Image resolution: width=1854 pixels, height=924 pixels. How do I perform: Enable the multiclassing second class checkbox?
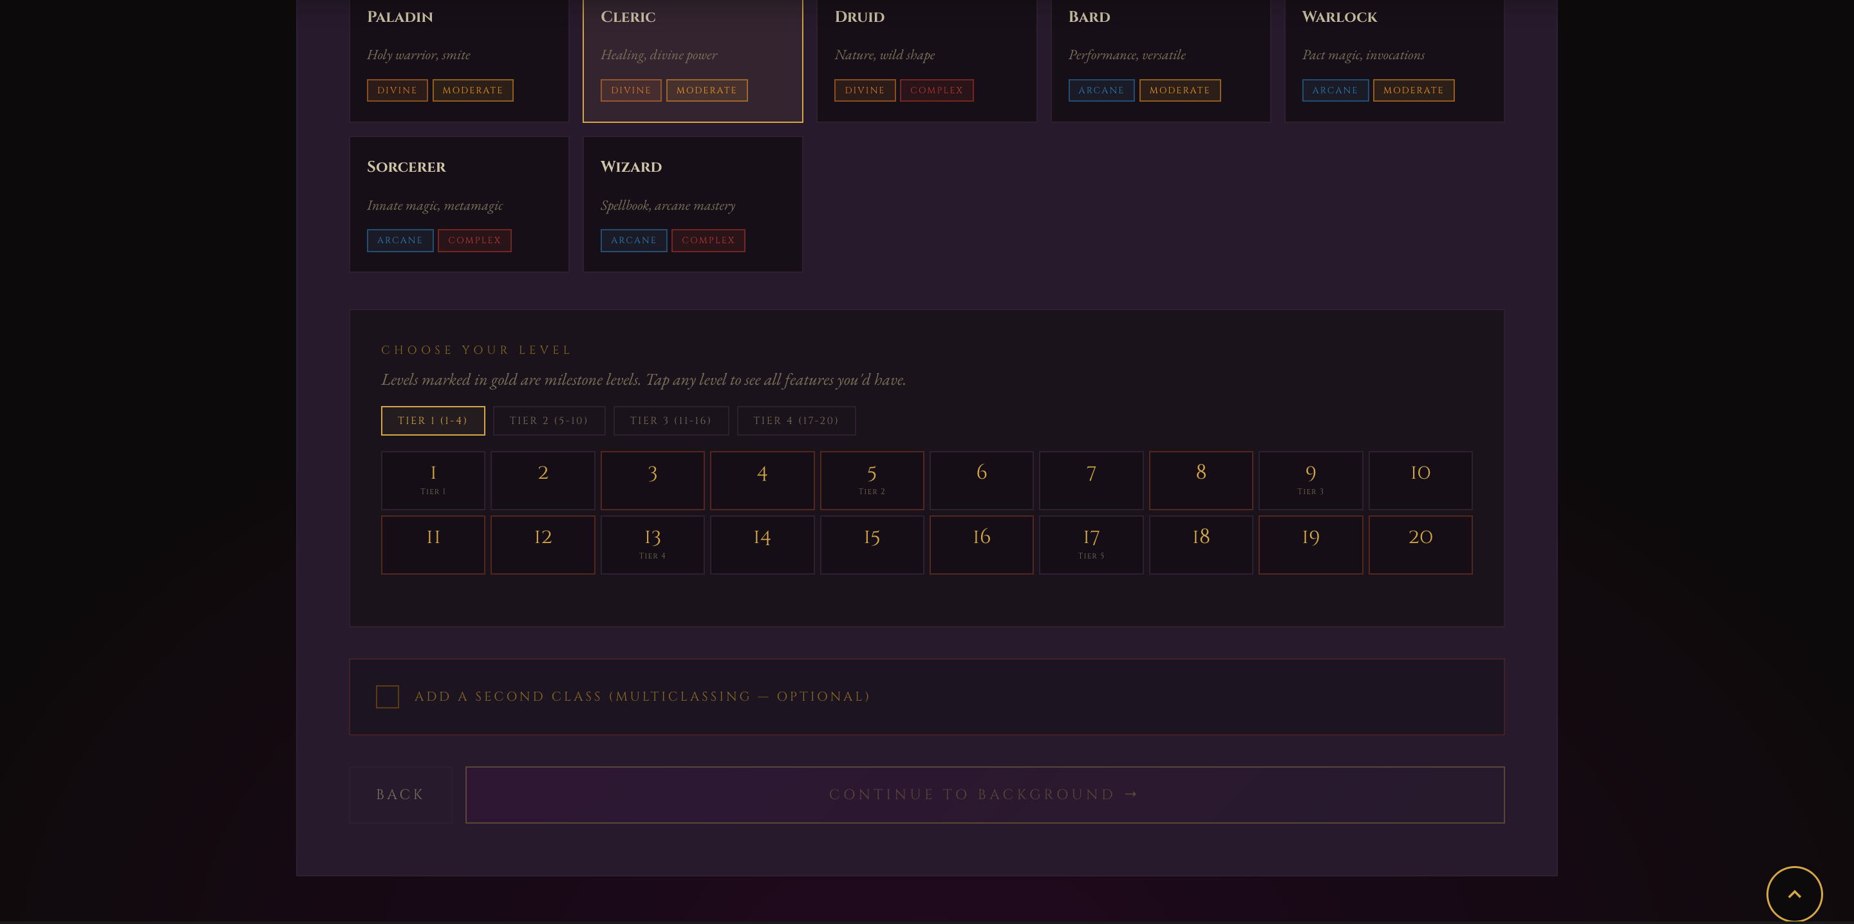387,697
